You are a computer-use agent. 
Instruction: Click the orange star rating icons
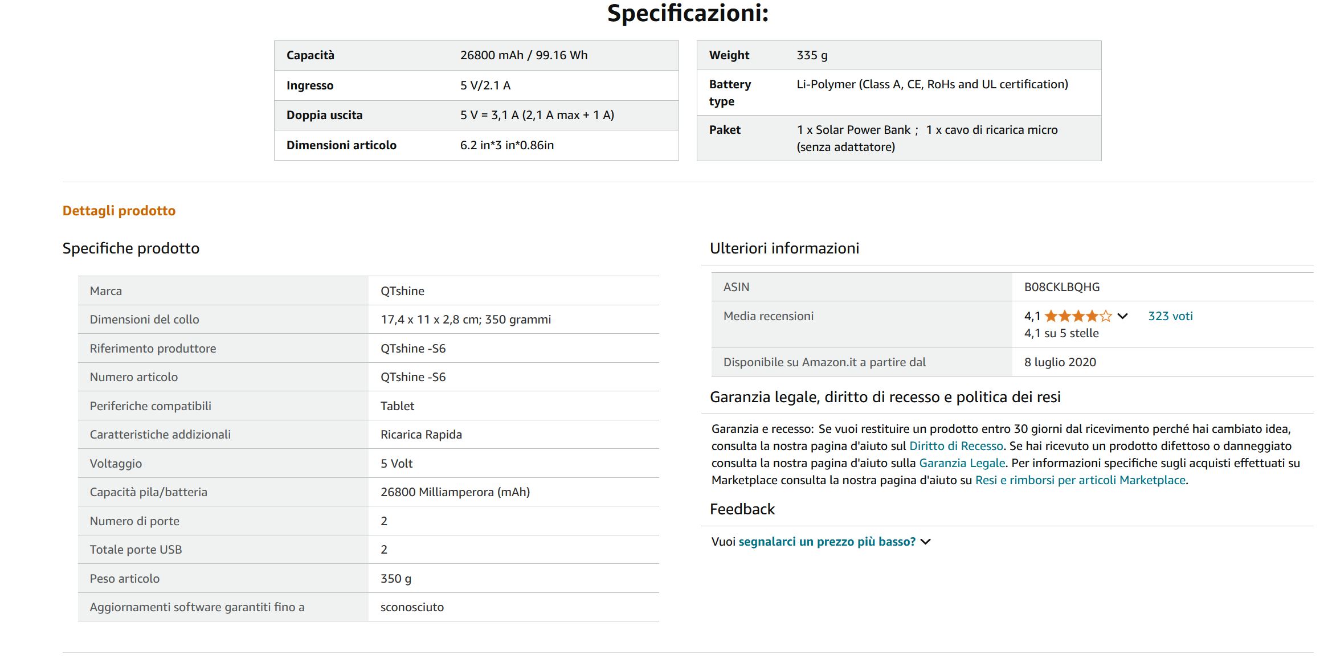[x=1077, y=316]
